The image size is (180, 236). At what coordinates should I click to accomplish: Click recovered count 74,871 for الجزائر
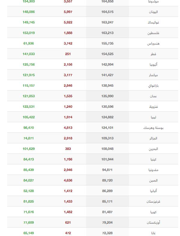(x=28, y=138)
